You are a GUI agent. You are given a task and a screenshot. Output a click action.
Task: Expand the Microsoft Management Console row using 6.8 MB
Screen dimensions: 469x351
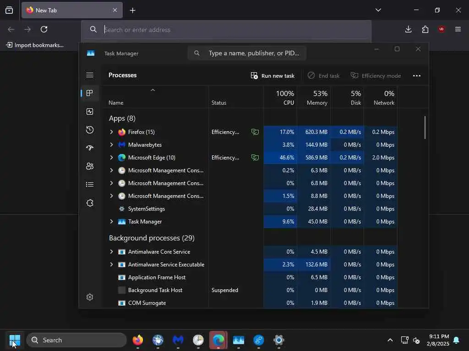pos(112,183)
